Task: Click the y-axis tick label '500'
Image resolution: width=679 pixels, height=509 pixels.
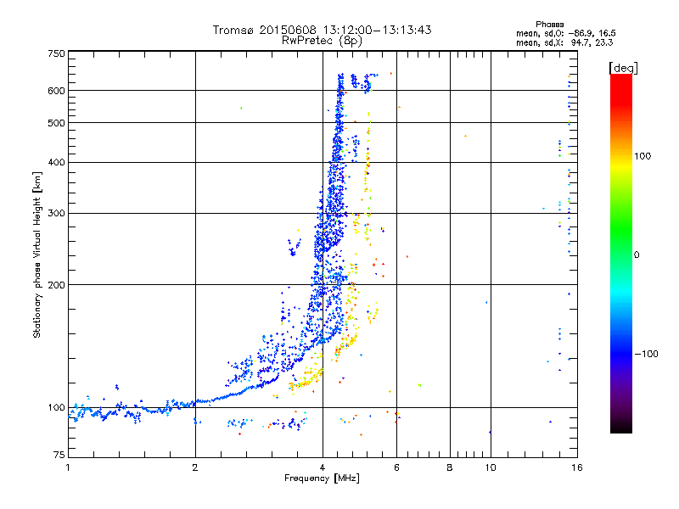Action: 56,123
